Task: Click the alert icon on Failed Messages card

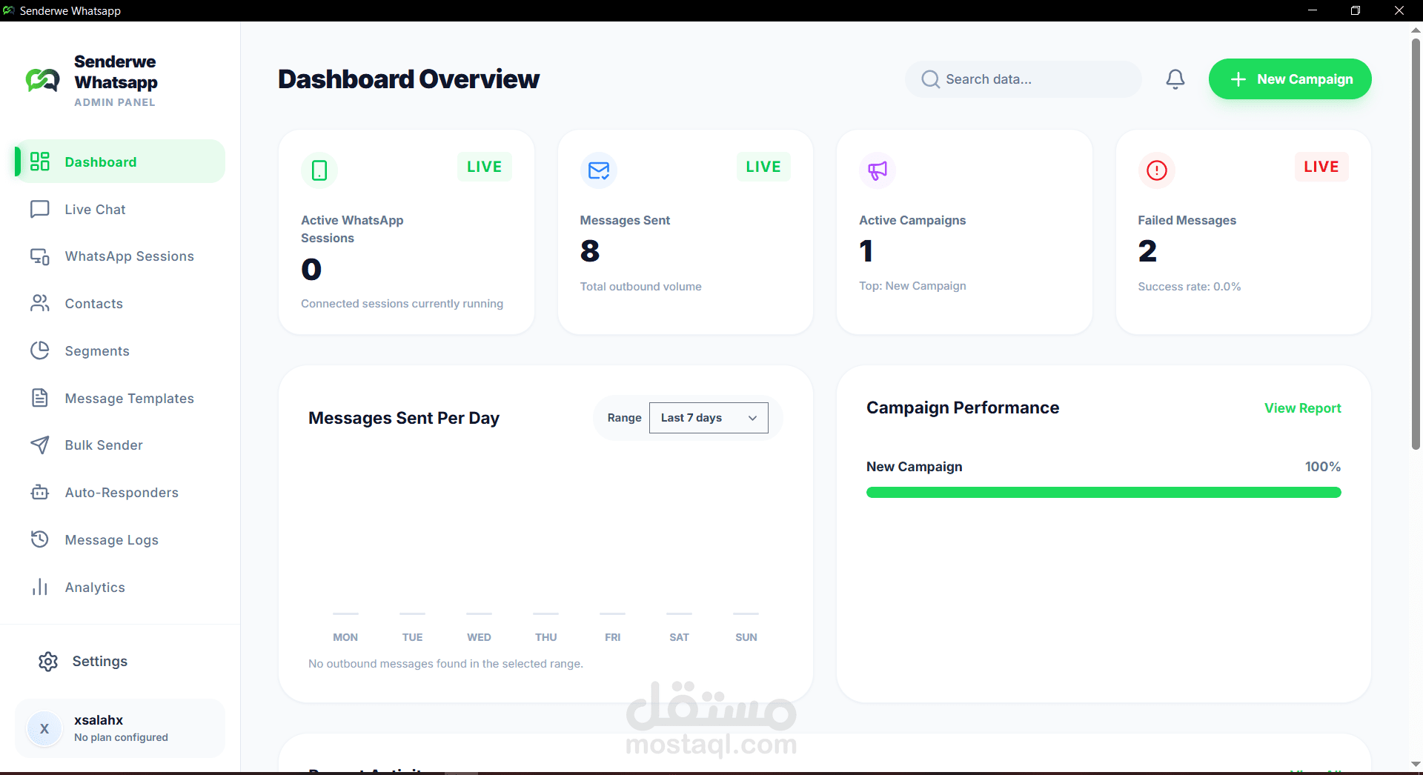Action: click(1156, 170)
